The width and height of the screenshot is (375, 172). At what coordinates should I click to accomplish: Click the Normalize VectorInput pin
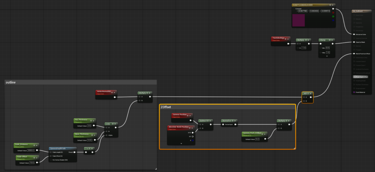pyautogui.click(x=223, y=124)
